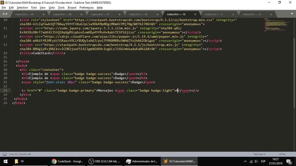Click the minimap code preview
This screenshot has width=296, height=166.
277,24
